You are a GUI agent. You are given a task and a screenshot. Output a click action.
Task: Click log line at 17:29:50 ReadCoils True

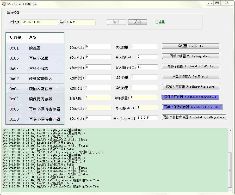(38, 183)
